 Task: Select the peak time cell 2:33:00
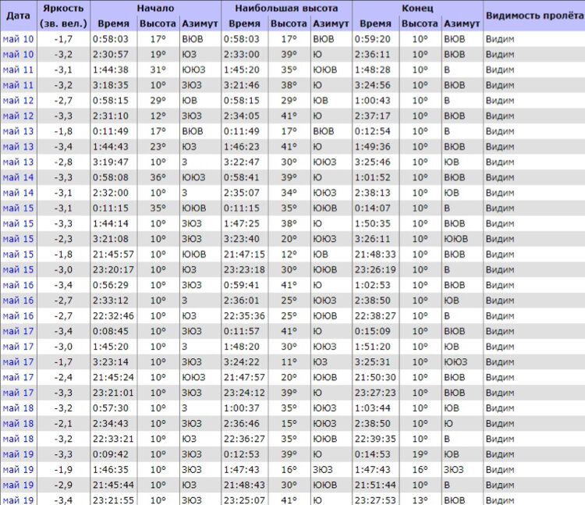coord(244,55)
